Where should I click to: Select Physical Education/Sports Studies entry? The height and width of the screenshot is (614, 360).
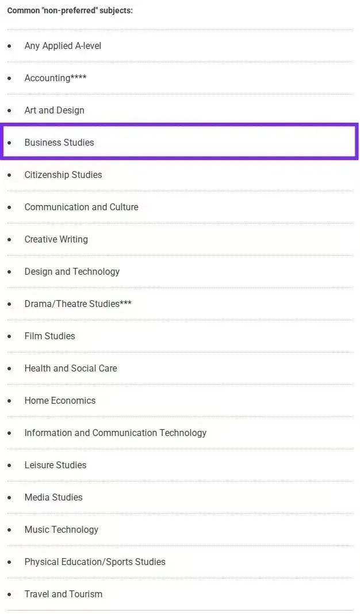95,562
